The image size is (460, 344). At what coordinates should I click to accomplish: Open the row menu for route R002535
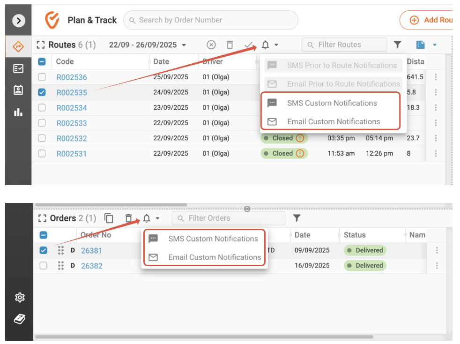tap(436, 92)
